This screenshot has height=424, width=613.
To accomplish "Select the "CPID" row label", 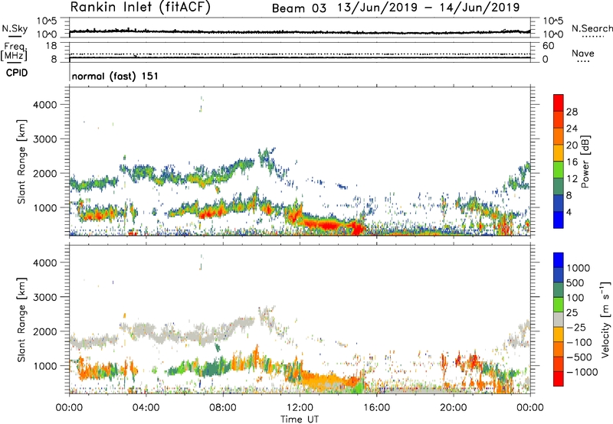I will pyautogui.click(x=16, y=73).
